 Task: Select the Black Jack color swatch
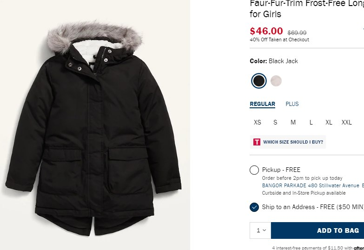[259, 81]
